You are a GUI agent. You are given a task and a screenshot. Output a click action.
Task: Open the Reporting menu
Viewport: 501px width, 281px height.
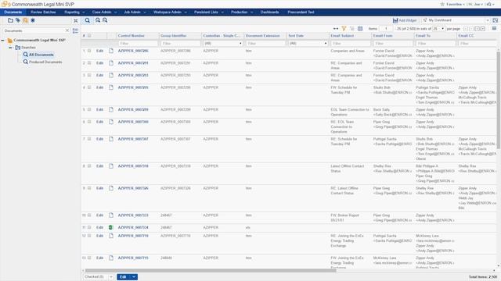74,12
